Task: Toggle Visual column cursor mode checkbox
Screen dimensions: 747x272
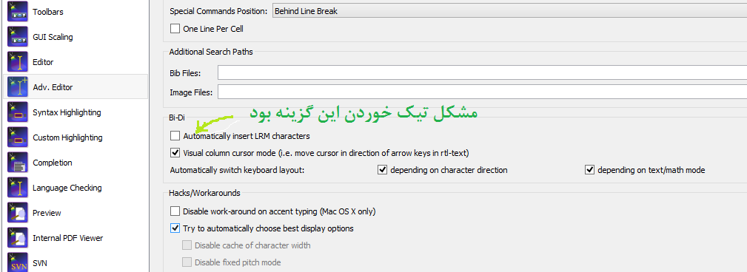Action: 175,153
